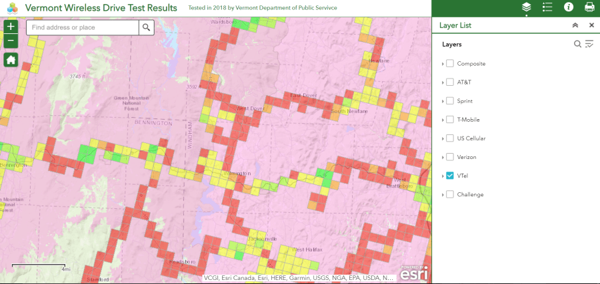Expand the US Cellular layer arrow
Viewport: 600px width, 284px height.
point(443,138)
